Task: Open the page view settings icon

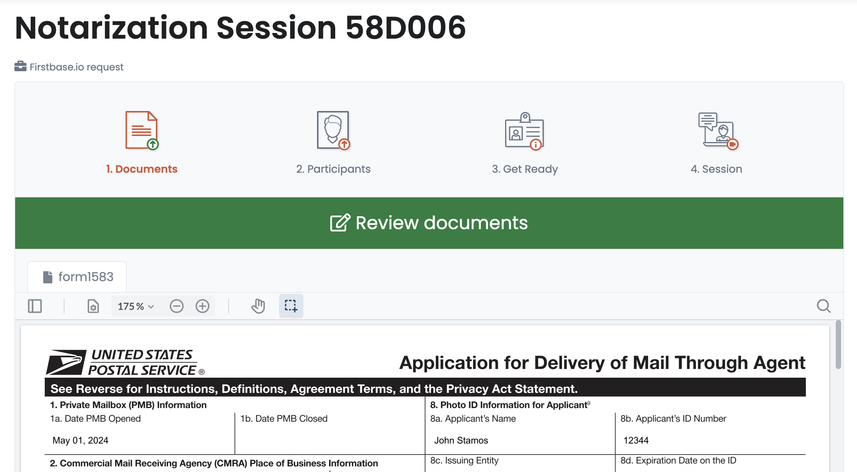Action: point(93,306)
